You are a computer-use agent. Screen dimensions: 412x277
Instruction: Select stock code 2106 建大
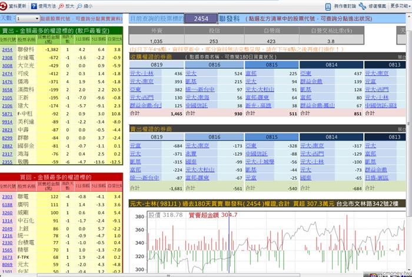point(7,106)
